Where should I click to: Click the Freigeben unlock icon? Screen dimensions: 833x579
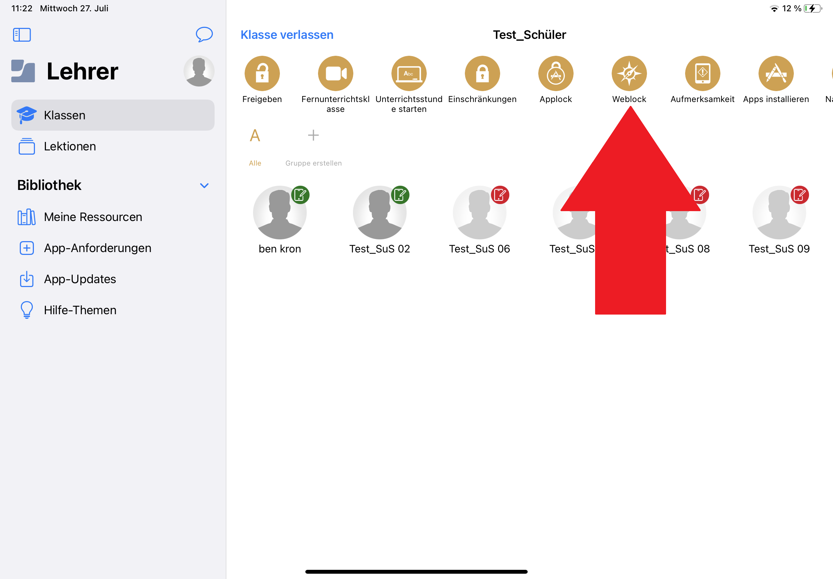[262, 74]
